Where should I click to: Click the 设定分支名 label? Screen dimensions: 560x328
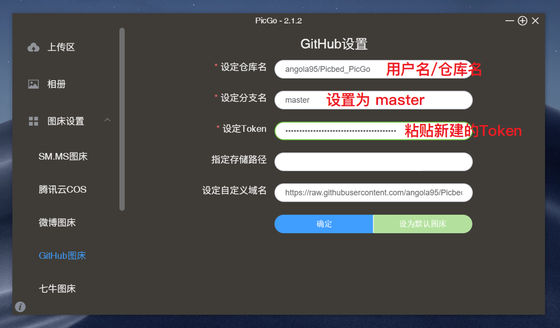click(244, 98)
